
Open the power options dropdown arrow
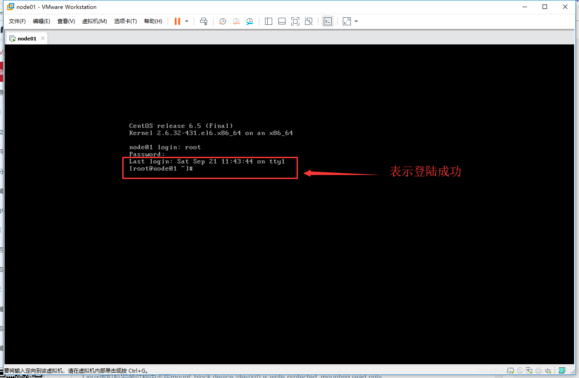tap(187, 21)
